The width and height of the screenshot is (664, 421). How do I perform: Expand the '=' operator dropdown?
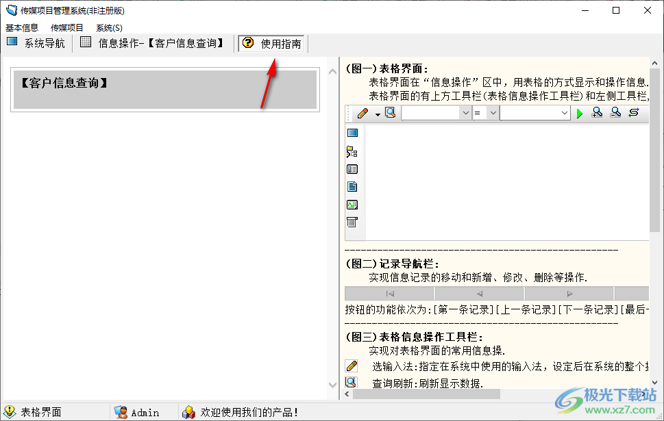(493, 113)
